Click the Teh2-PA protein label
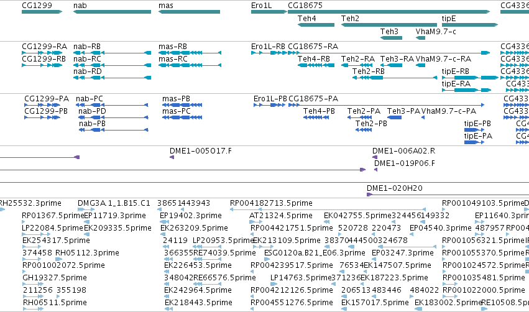529x312 pixels. pos(364,111)
